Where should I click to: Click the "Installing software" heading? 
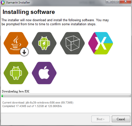click(29, 12)
